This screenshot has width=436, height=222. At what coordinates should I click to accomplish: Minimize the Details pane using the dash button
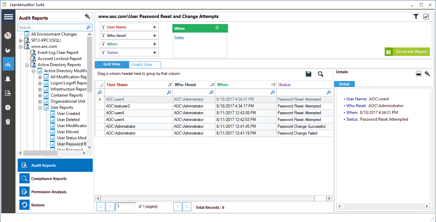click(419, 74)
